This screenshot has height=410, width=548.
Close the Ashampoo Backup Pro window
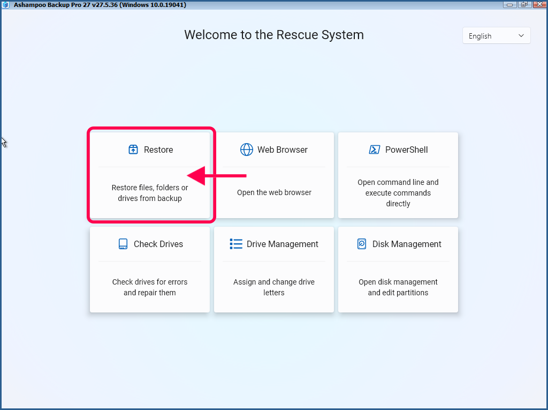[539, 4]
